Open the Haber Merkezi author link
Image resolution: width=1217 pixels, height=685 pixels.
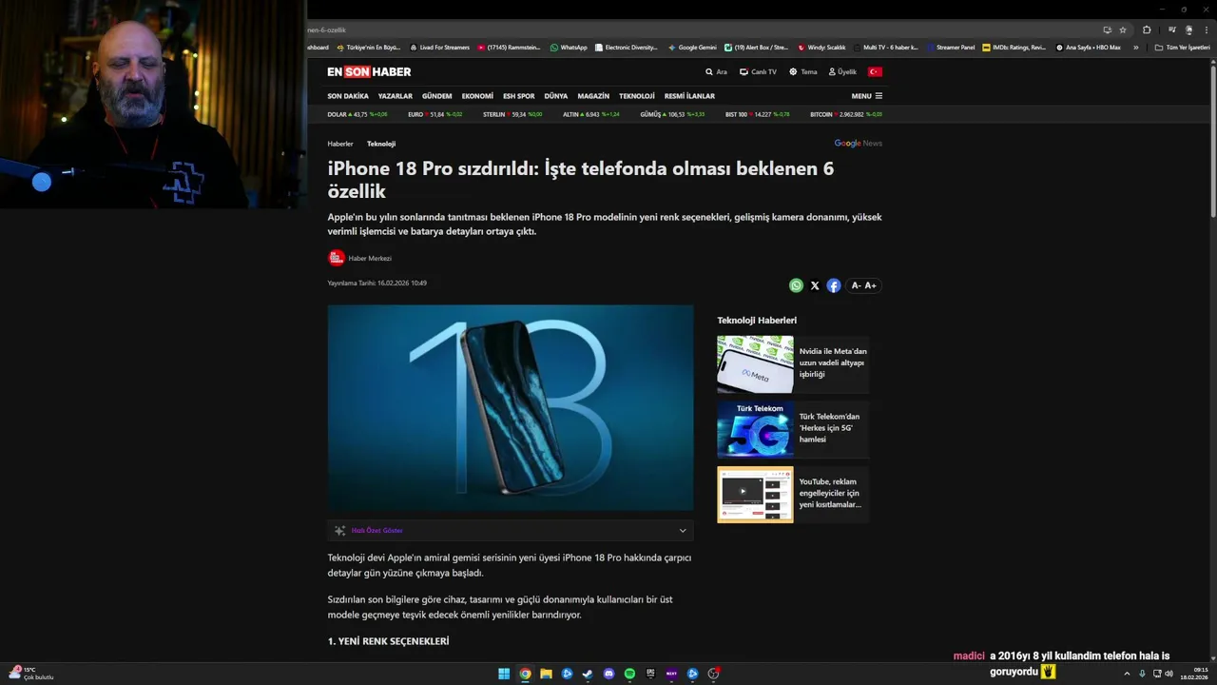click(x=370, y=259)
